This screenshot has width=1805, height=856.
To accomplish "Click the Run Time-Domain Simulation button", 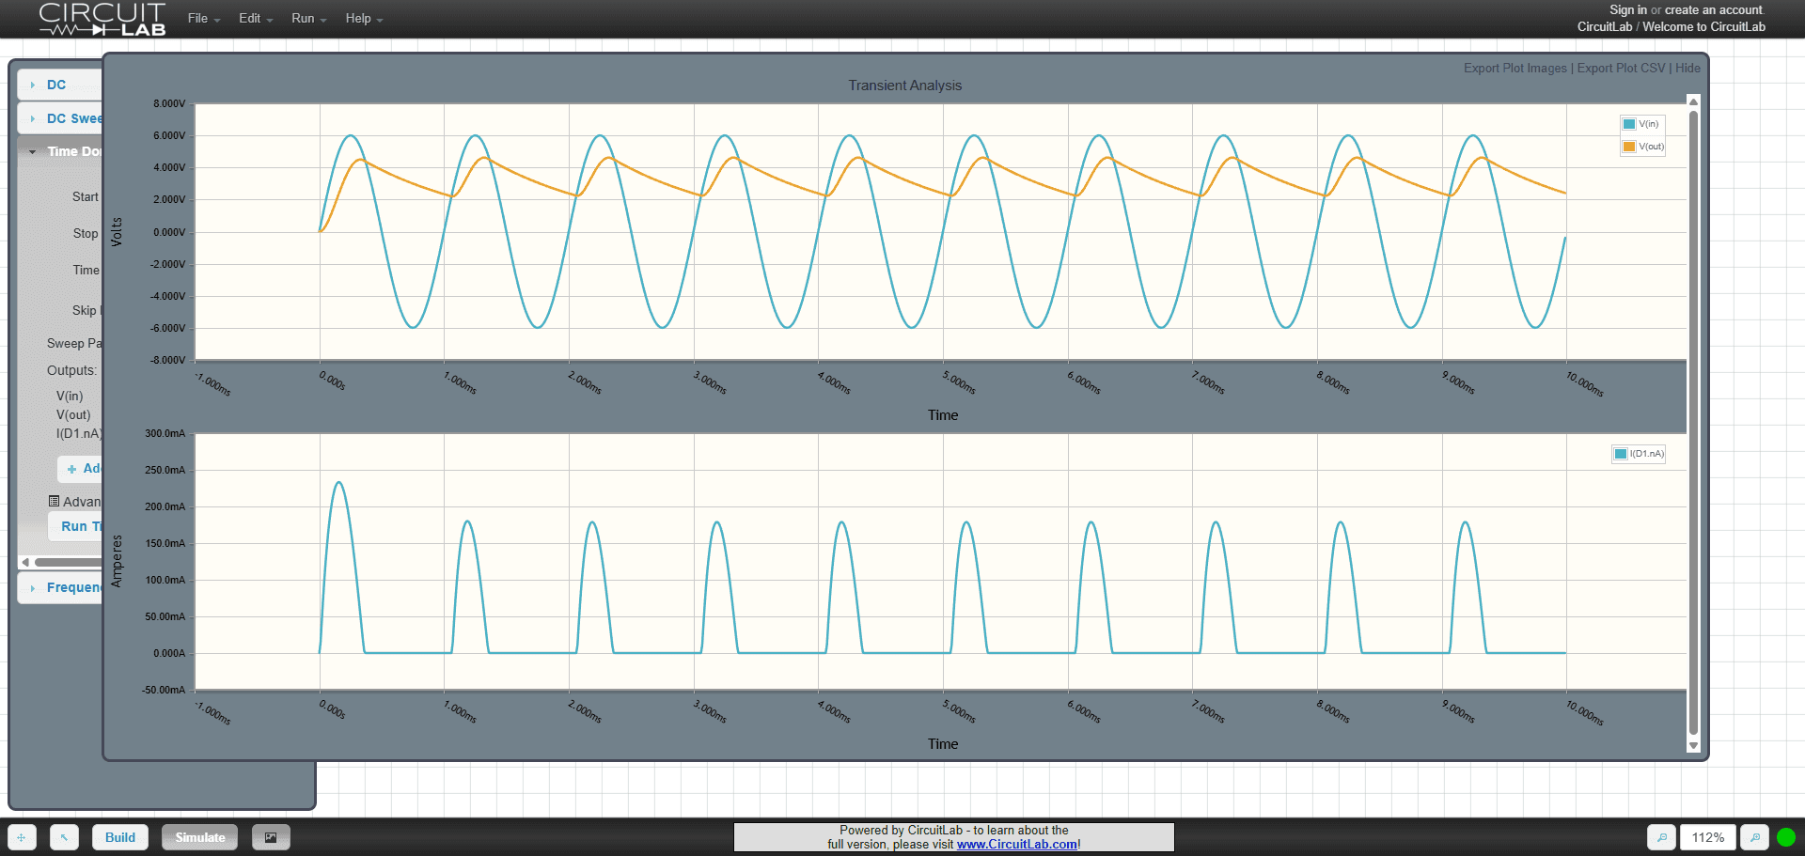I will point(75,527).
